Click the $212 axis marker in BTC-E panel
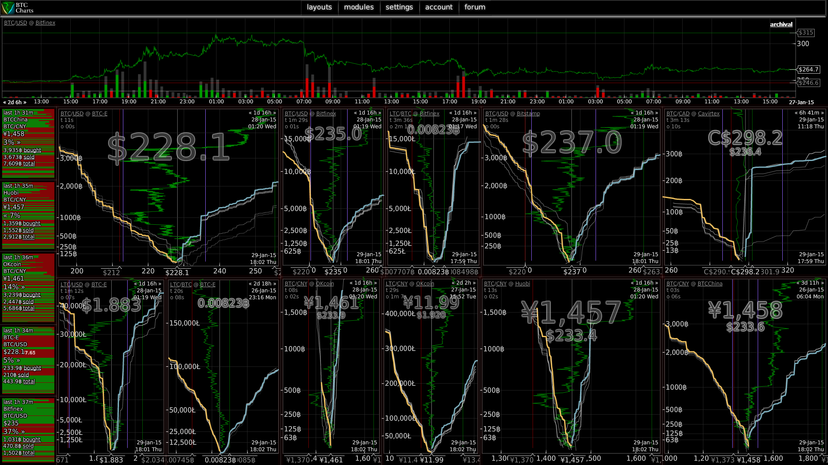828x465 pixels. coord(111,273)
